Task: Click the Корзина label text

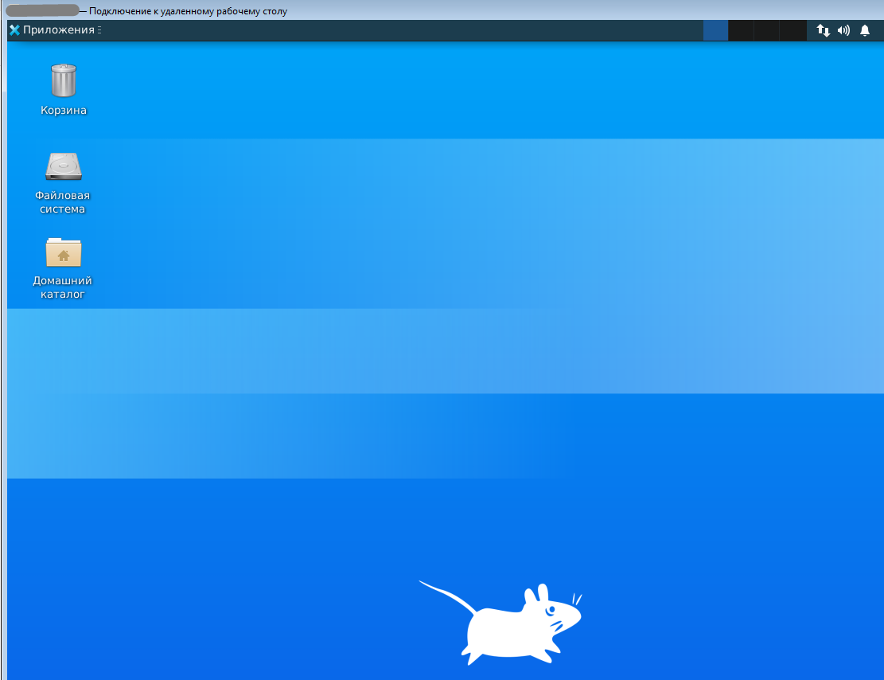Action: coord(64,111)
